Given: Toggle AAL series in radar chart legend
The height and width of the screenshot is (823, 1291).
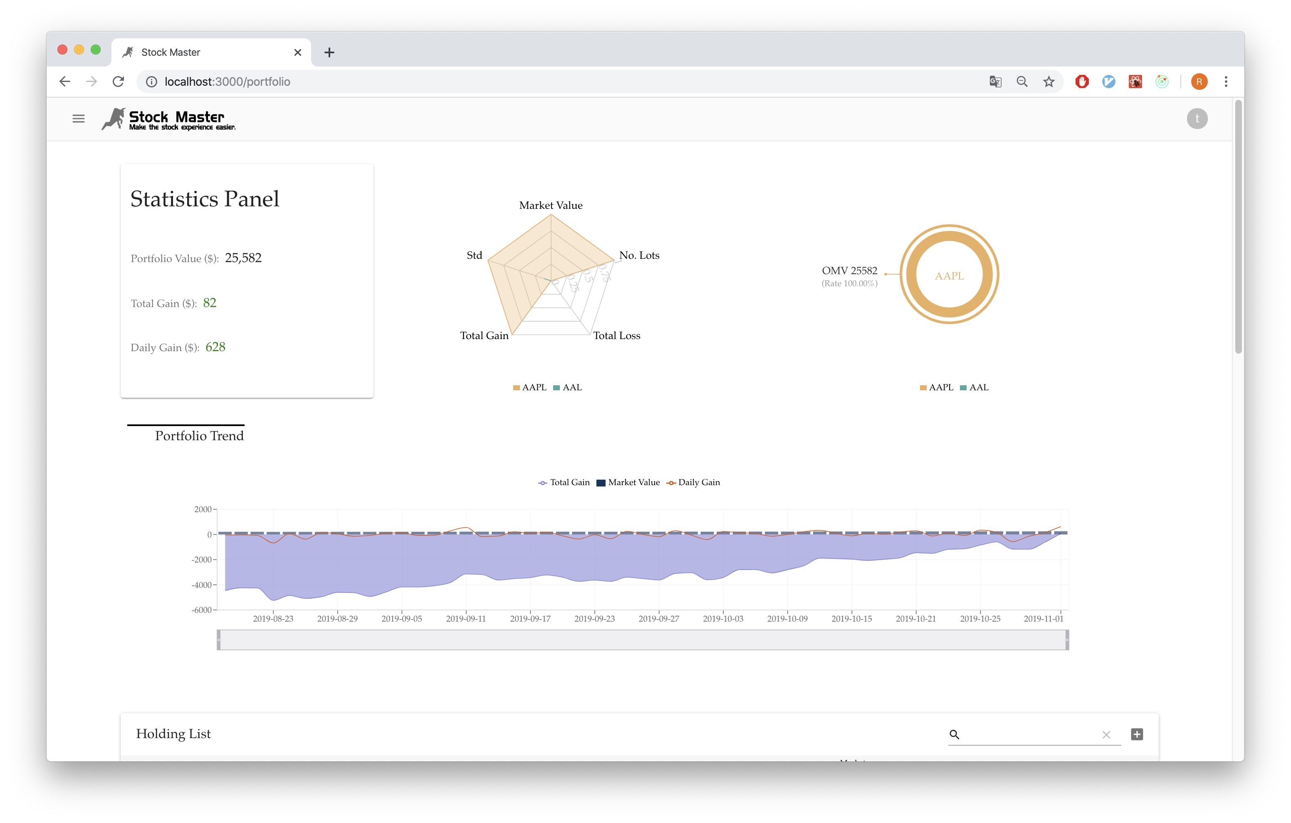Looking at the screenshot, I should (567, 387).
